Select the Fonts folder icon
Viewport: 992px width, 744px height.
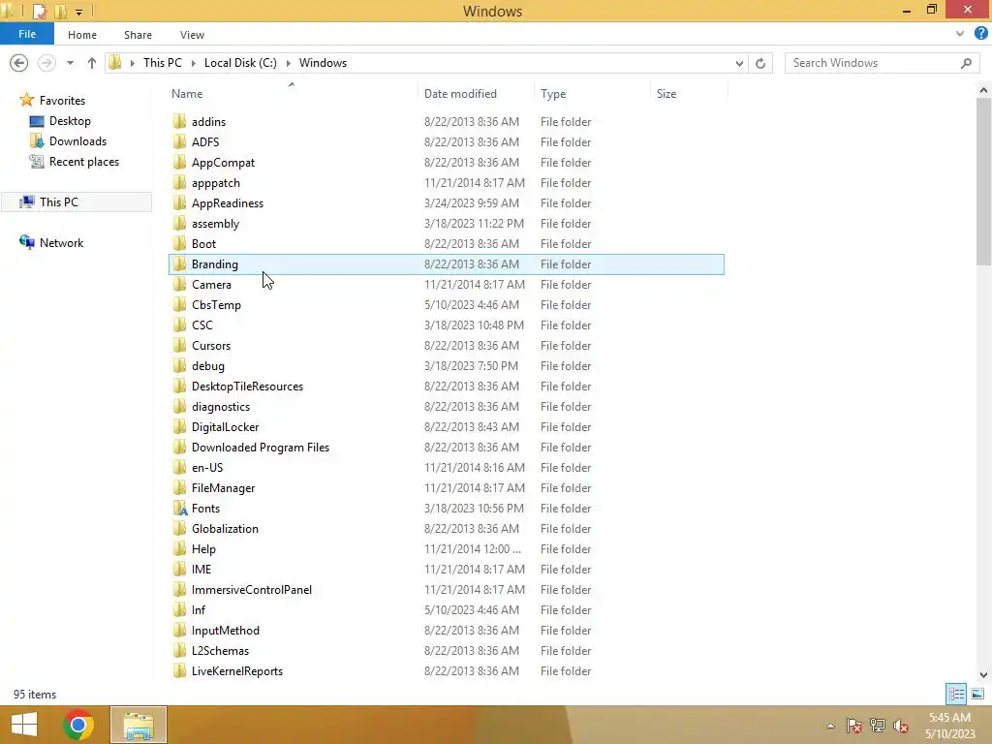[x=179, y=508]
